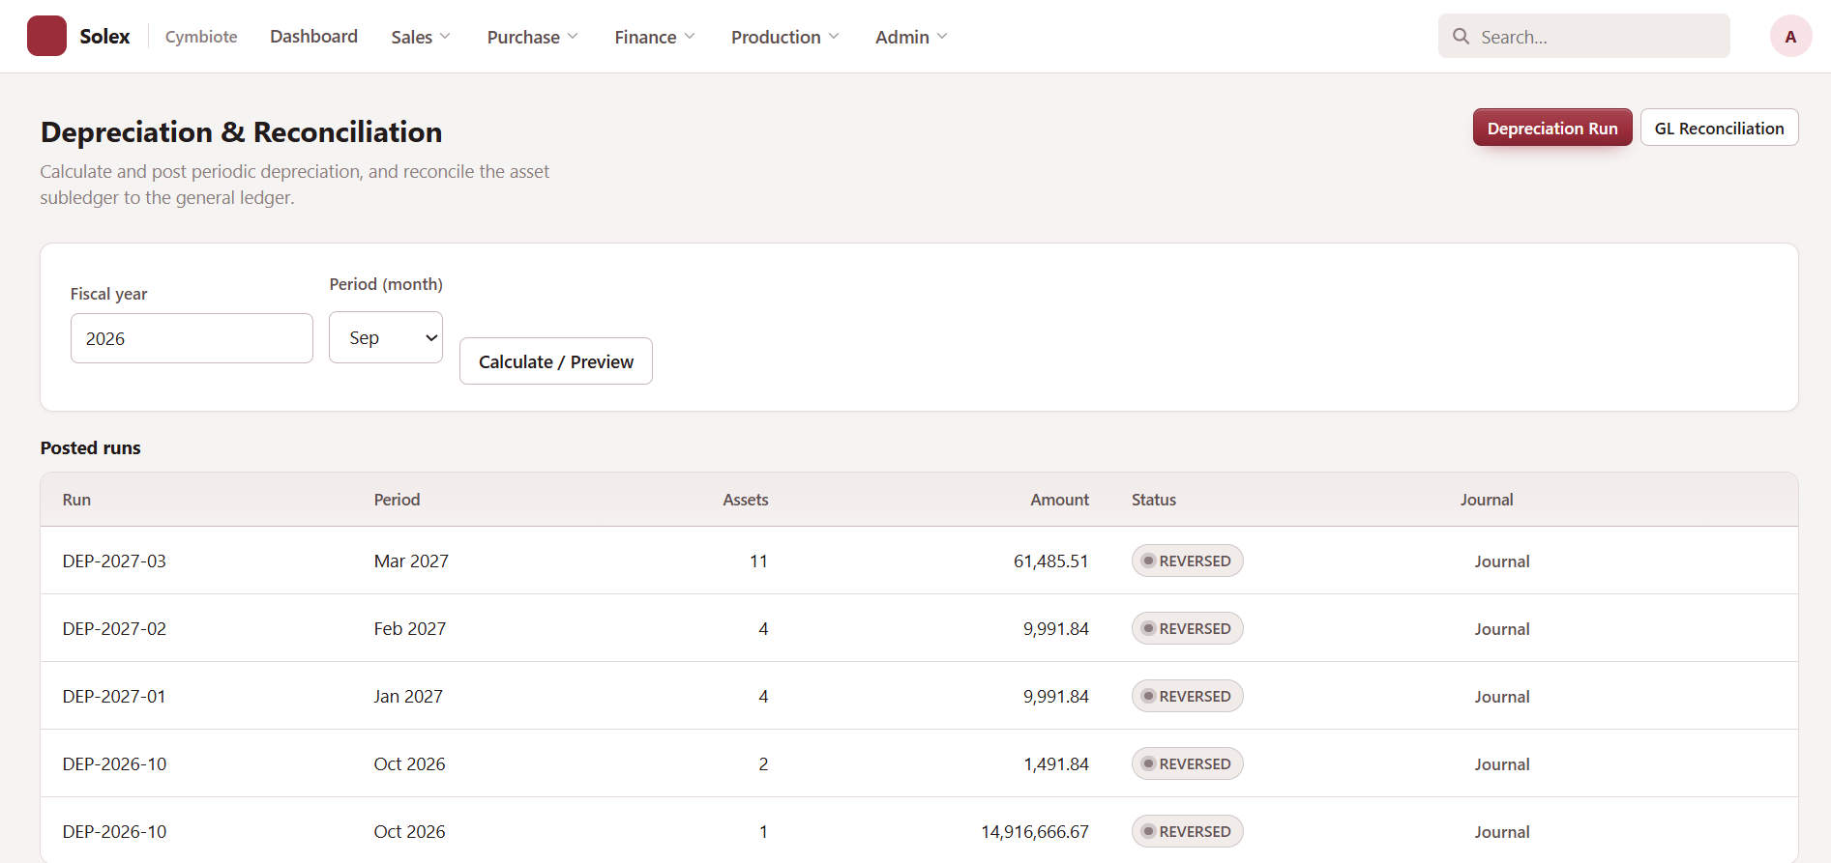Focus the Search box

click(x=1583, y=36)
